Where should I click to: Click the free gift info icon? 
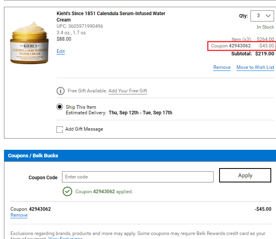60,91
